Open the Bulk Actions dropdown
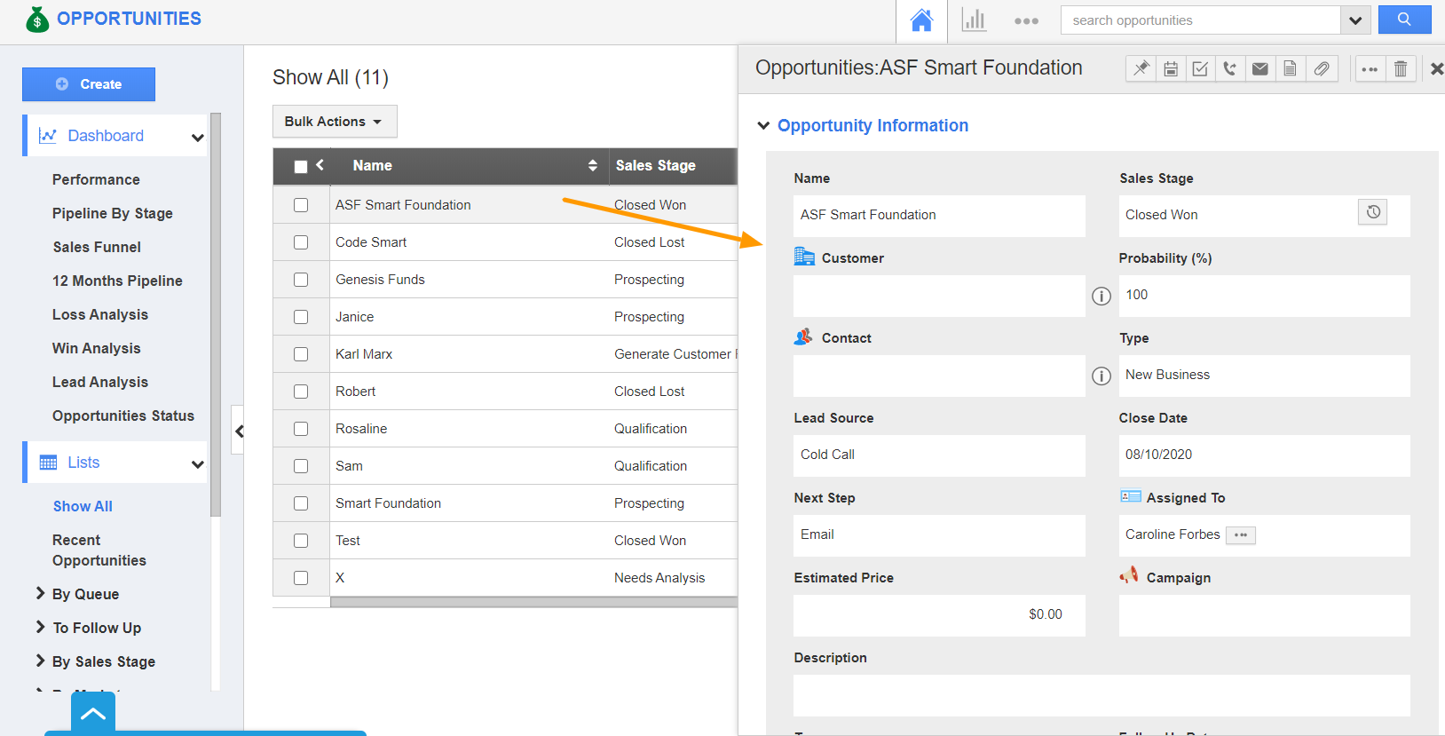Image resolution: width=1445 pixels, height=736 pixels. [334, 122]
